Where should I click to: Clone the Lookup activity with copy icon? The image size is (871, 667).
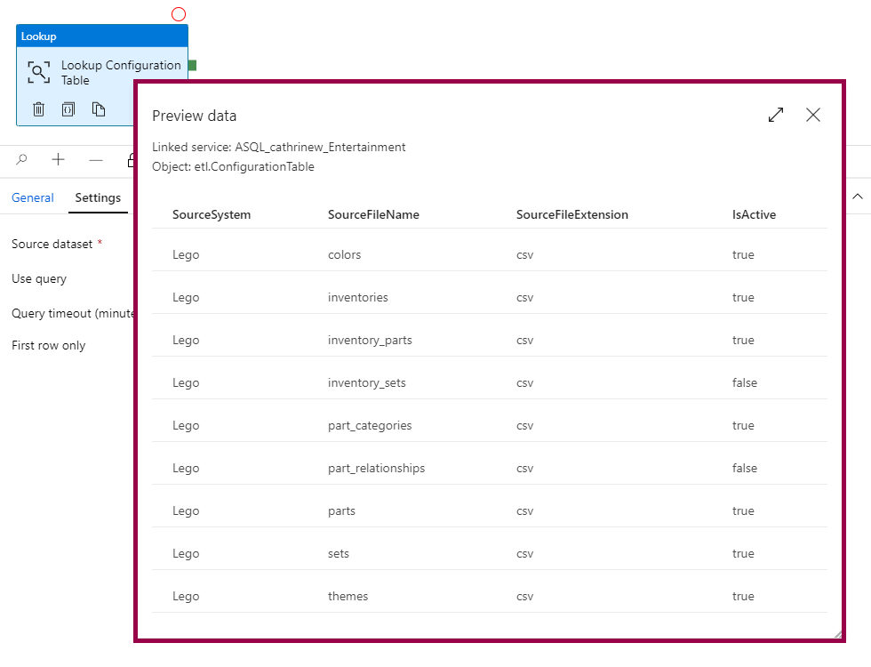pos(99,109)
